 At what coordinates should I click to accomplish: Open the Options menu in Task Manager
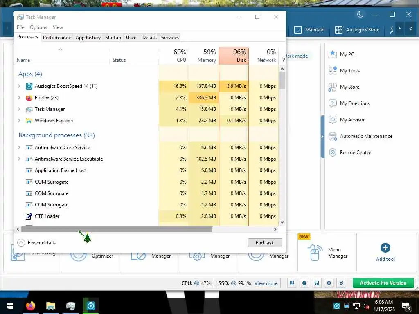pyautogui.click(x=38, y=27)
